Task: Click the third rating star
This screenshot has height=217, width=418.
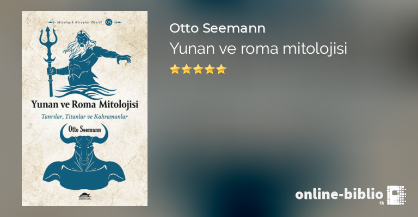Action: tap(198, 69)
